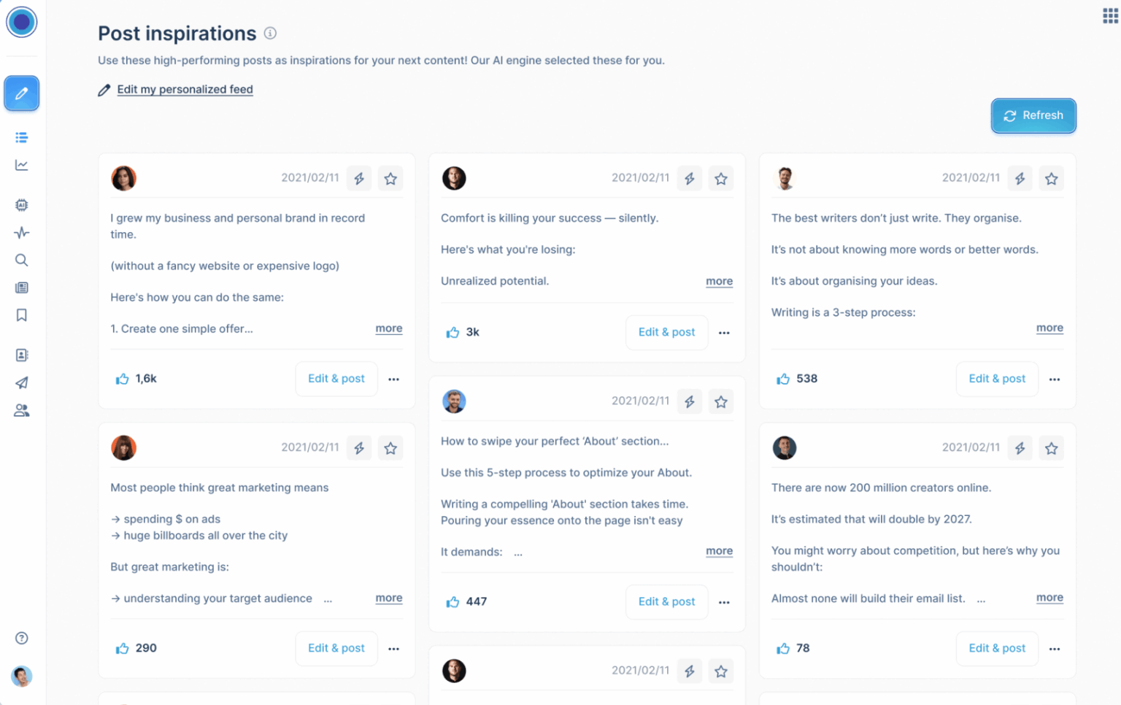Viewport: 1121px width, 705px height.
Task: Open the post queue list icon
Action: pos(21,137)
